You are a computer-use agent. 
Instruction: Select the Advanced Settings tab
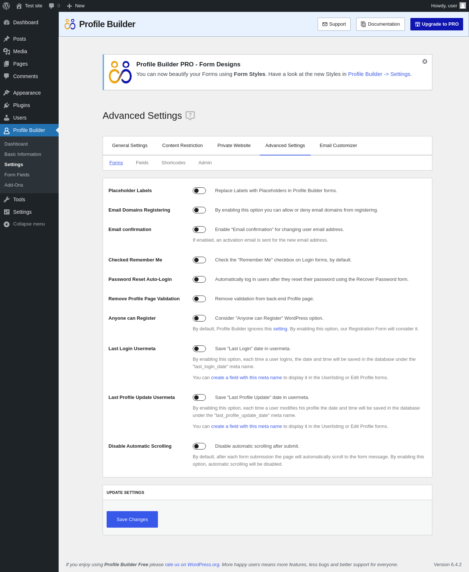[285, 146]
